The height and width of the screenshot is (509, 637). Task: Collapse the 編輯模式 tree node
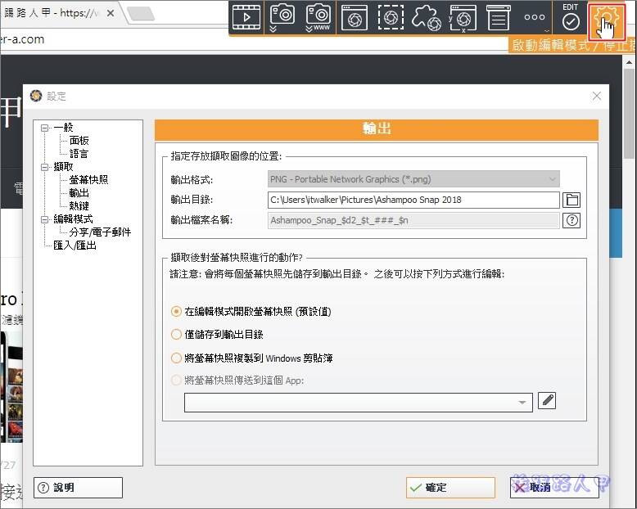45,219
